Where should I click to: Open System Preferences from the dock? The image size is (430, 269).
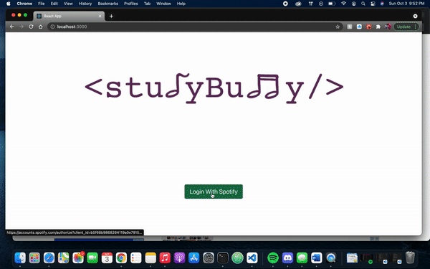tap(209, 258)
